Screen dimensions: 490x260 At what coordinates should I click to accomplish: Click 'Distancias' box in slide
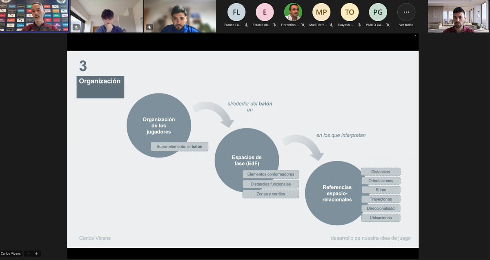381,172
